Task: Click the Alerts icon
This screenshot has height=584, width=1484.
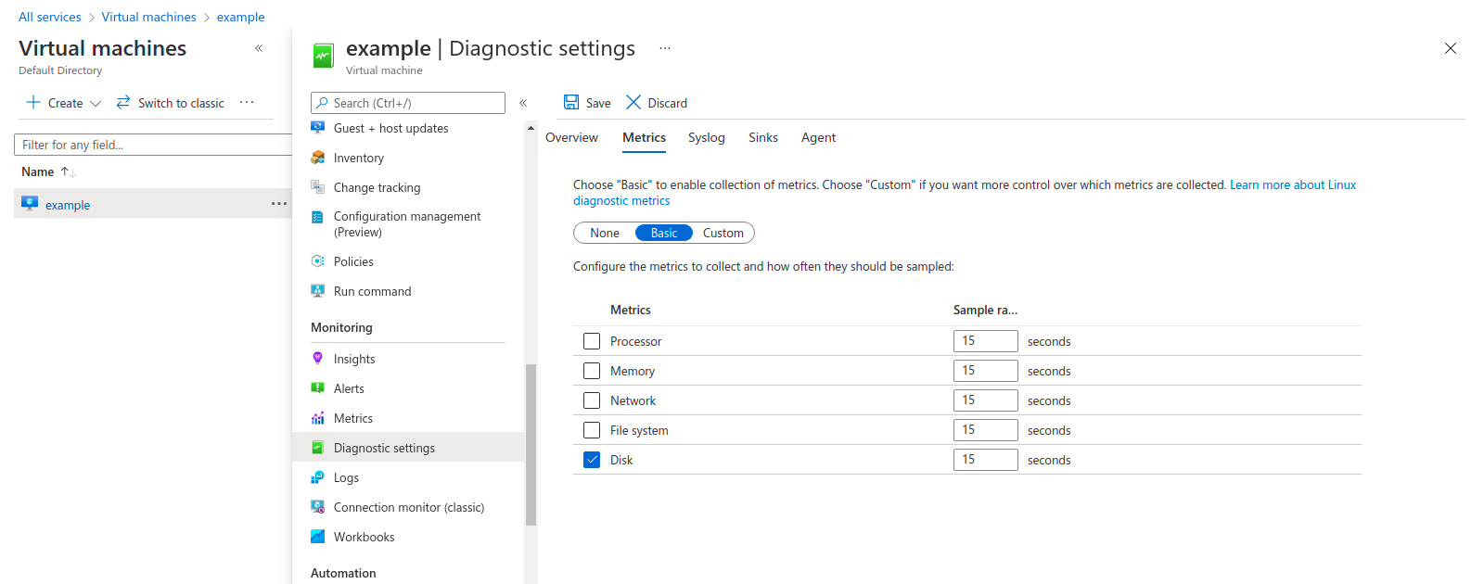Action: (318, 388)
